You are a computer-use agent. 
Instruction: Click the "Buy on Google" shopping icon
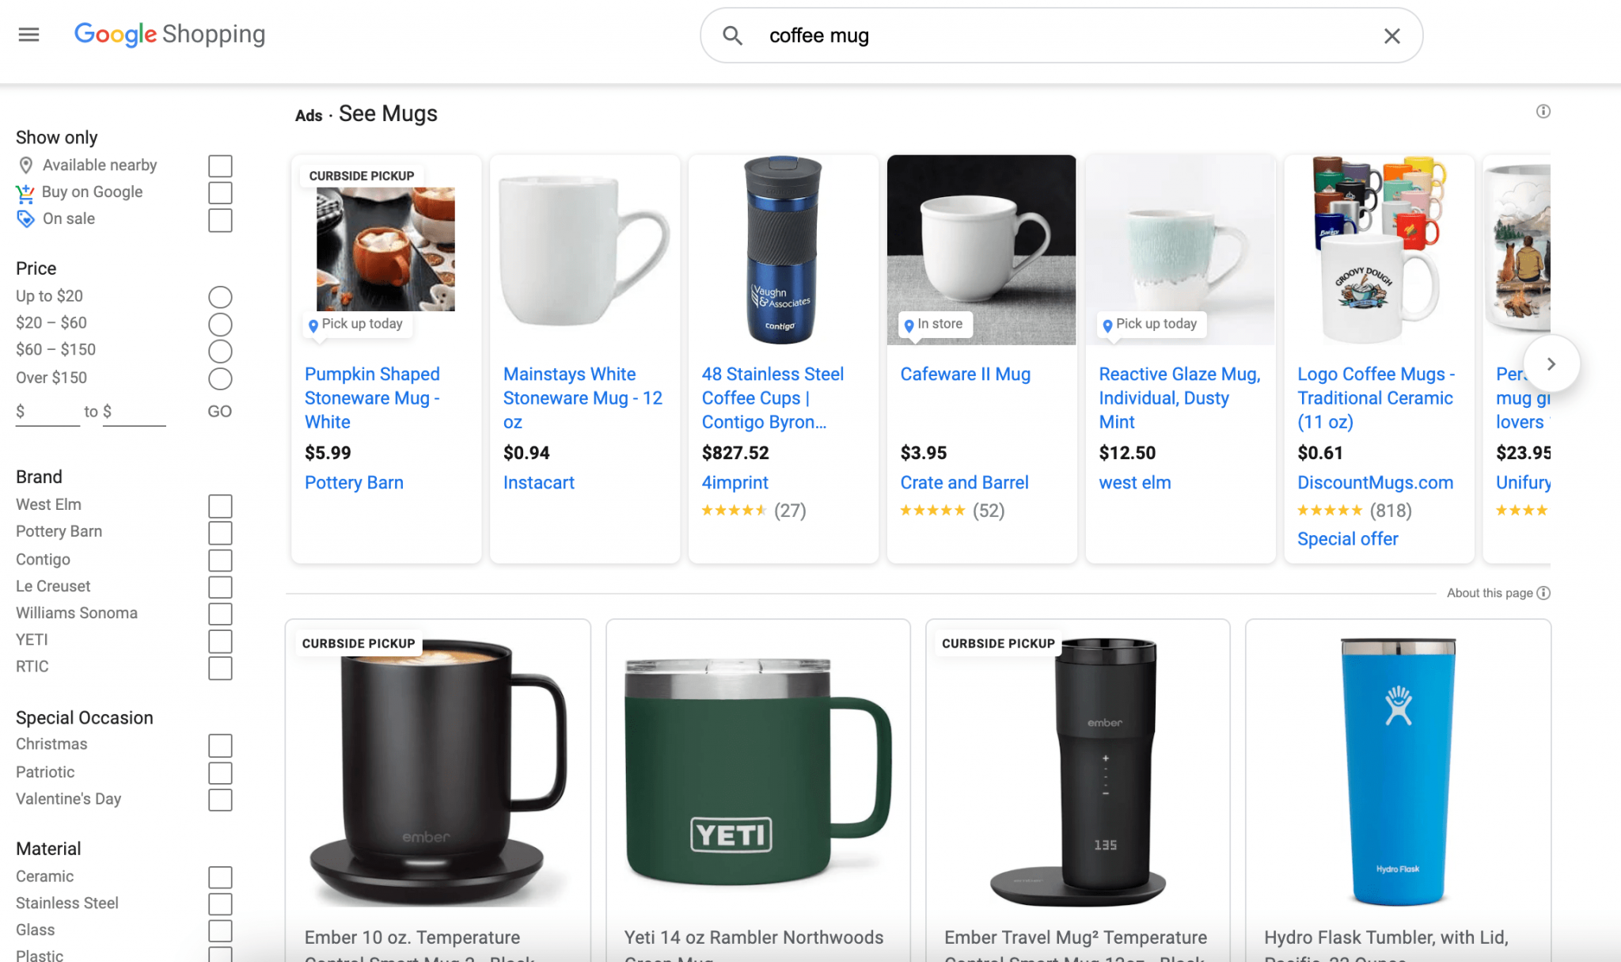point(25,192)
